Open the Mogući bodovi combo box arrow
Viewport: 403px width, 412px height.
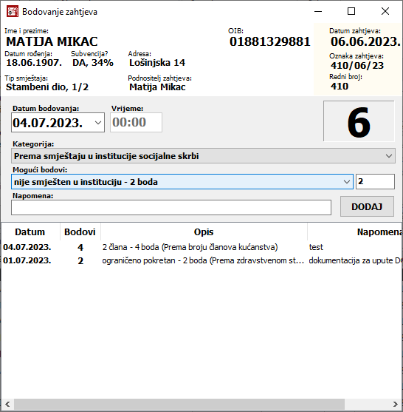click(x=347, y=181)
